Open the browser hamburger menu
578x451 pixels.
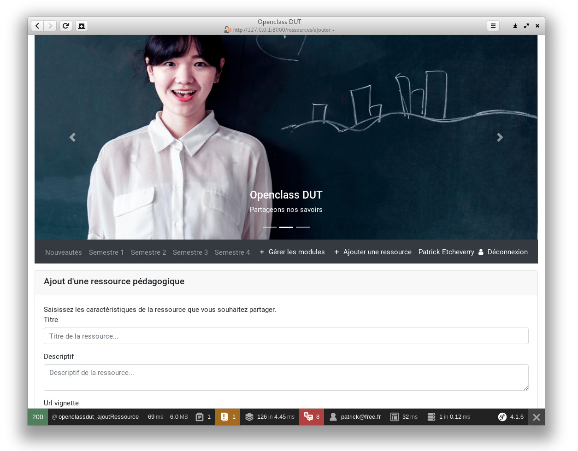coord(493,26)
